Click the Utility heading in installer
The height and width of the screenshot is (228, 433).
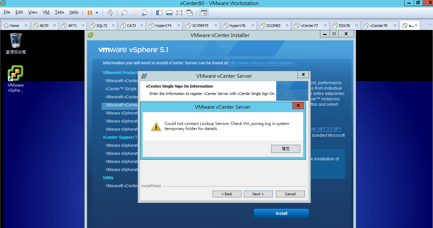tap(108, 178)
